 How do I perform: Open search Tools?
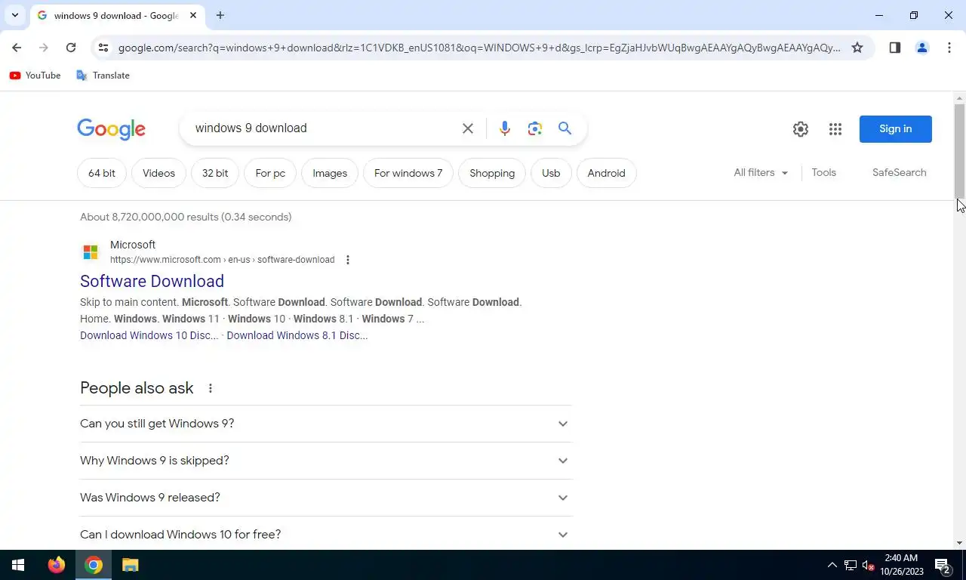(824, 173)
